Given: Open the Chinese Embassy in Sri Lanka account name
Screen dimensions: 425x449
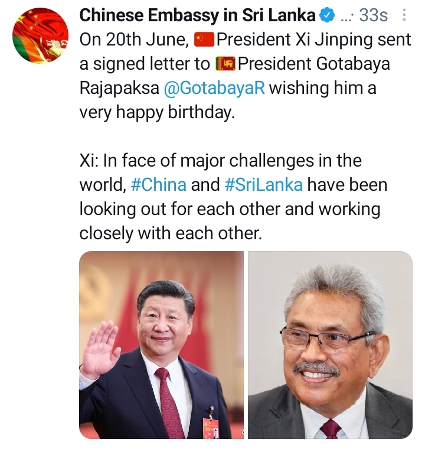Looking at the screenshot, I should 198,15.
